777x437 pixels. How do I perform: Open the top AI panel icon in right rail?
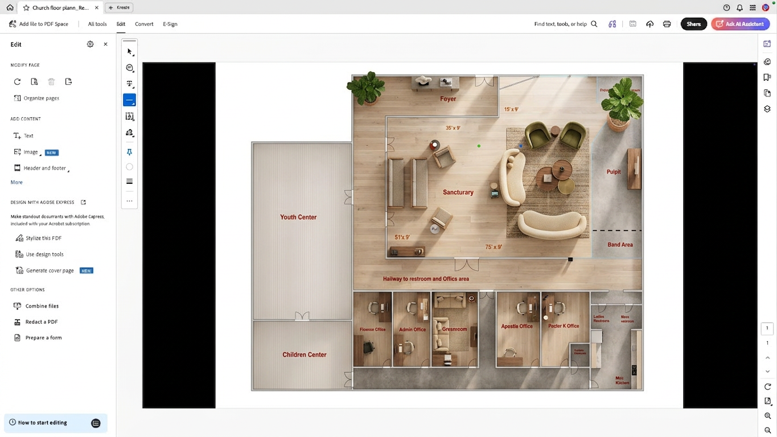pyautogui.click(x=767, y=44)
